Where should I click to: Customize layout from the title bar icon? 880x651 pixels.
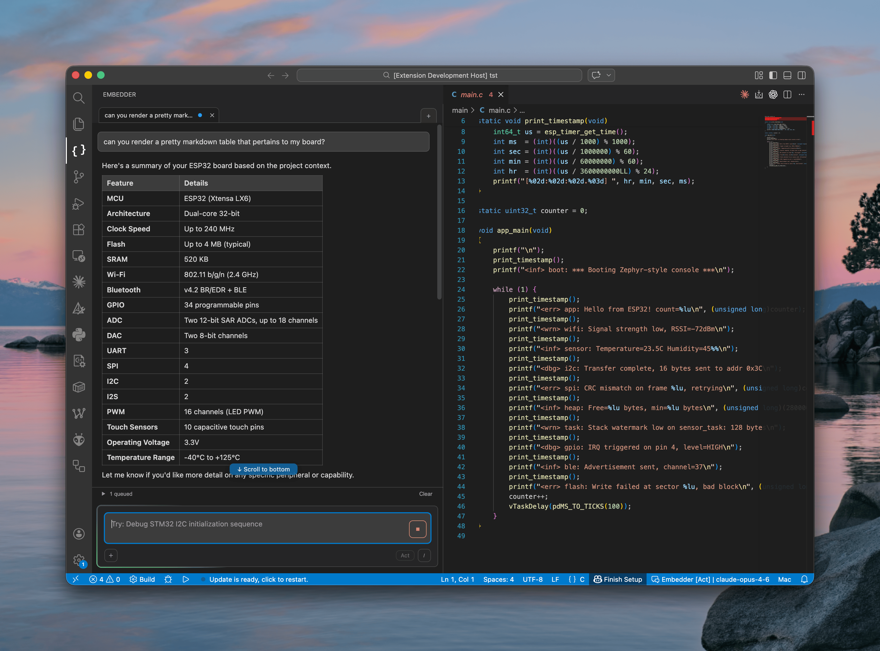759,75
